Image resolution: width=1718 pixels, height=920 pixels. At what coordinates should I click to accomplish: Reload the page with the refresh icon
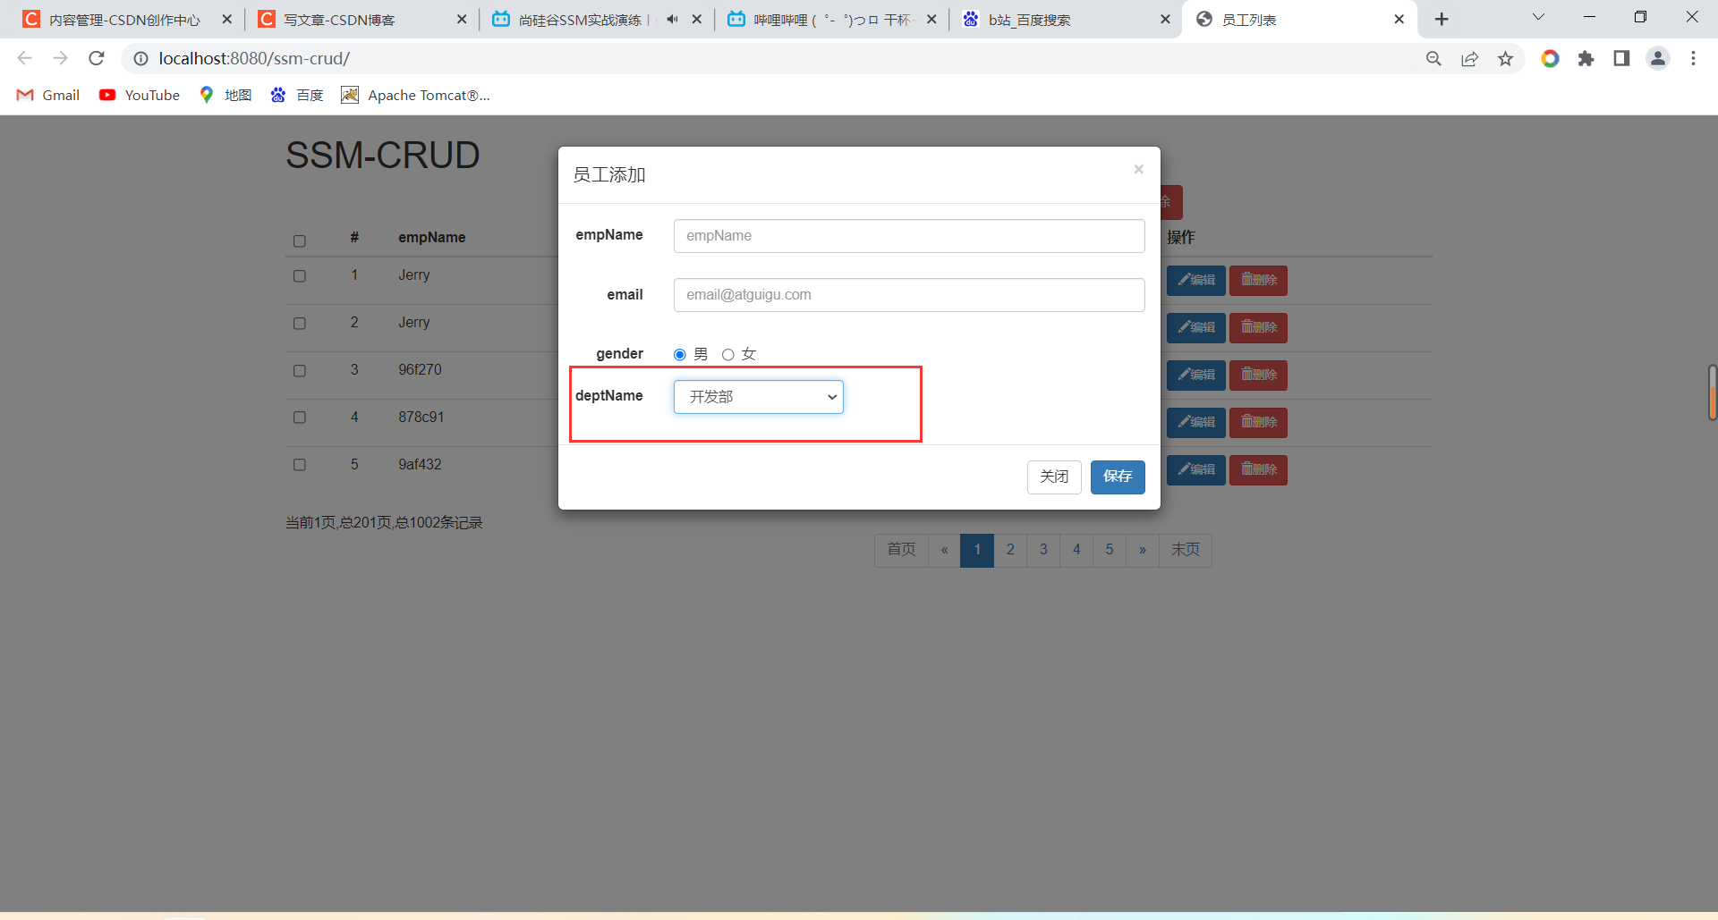(97, 58)
